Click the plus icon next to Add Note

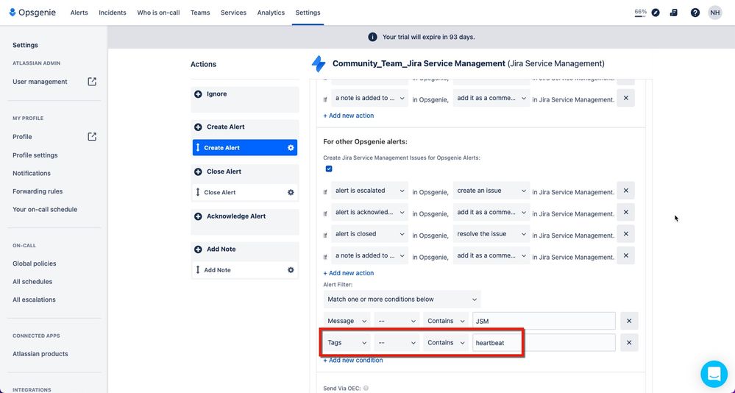[198, 249]
